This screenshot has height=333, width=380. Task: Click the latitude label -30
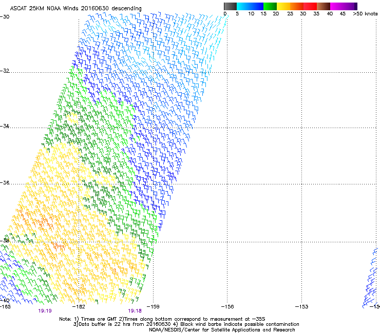(x=5, y=17)
